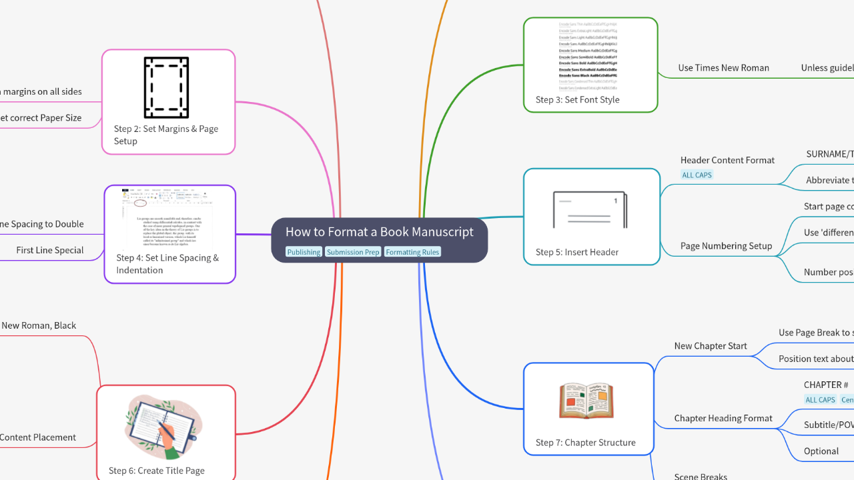Click the page header image in Step 5
This screenshot has height=480, width=854.
(x=591, y=209)
